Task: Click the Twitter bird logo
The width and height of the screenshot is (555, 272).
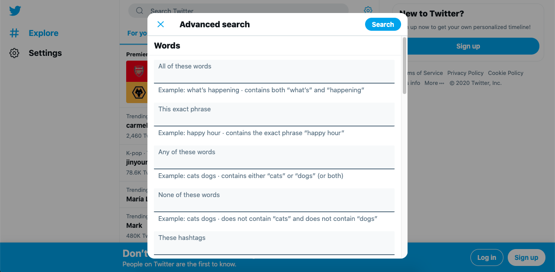Action: (15, 11)
